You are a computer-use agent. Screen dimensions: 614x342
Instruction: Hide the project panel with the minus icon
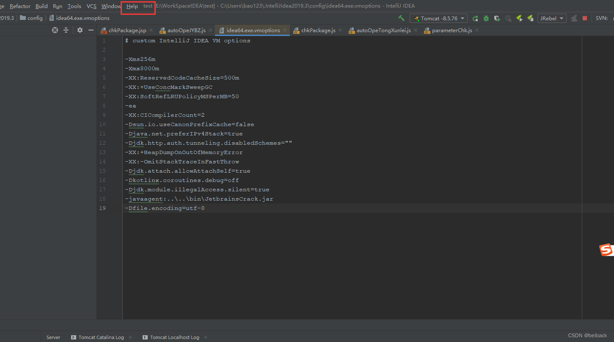tap(91, 30)
